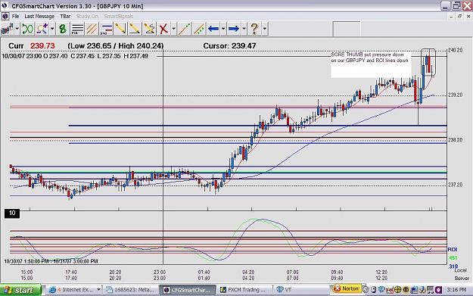This screenshot has width=473, height=296.
Task: Click the Cursor: 239.47 readout
Action: point(229,46)
